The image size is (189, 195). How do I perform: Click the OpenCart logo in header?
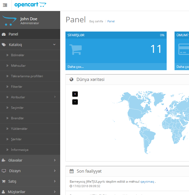click(x=30, y=5)
